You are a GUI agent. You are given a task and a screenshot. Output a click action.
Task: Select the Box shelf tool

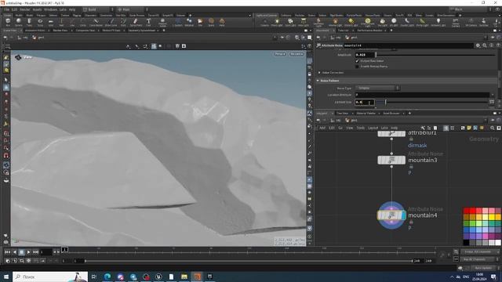(x=8, y=22)
